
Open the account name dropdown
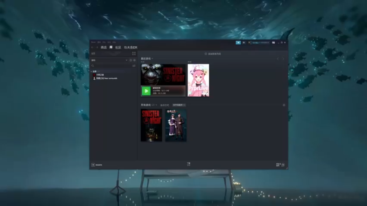pyautogui.click(x=261, y=43)
